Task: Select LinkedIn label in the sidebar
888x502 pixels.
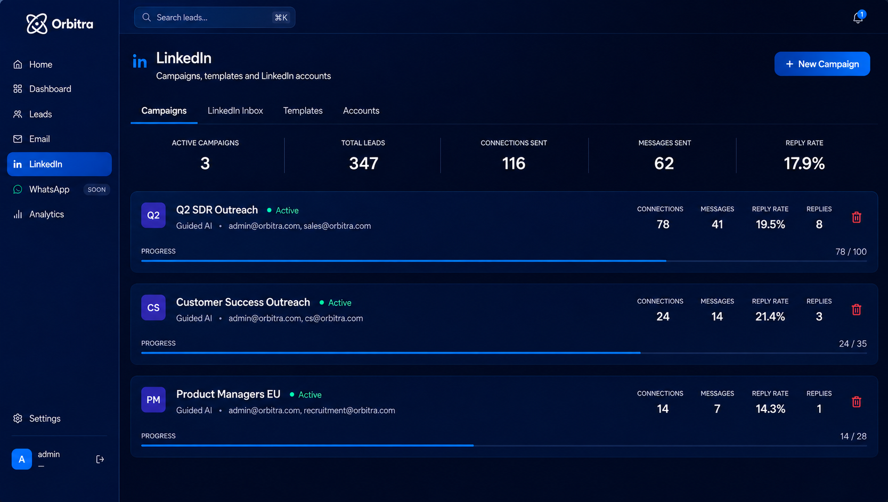Action: (46, 164)
